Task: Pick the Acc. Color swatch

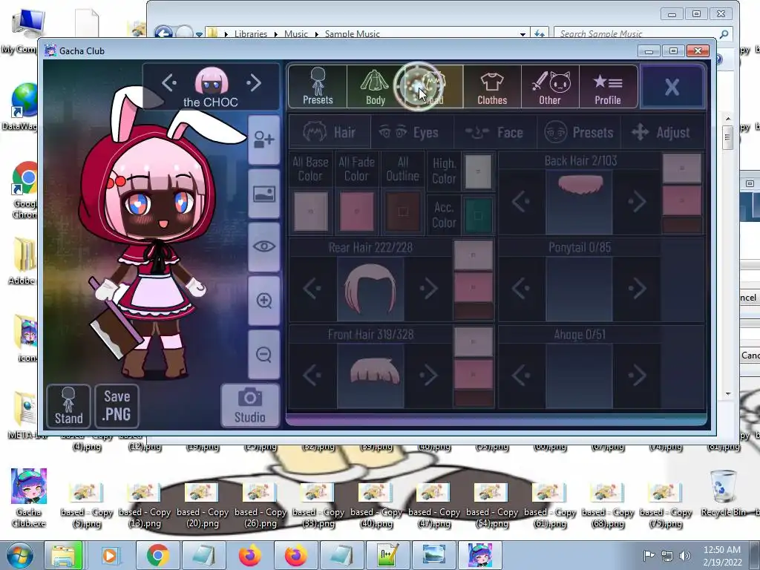Action: coord(478,215)
